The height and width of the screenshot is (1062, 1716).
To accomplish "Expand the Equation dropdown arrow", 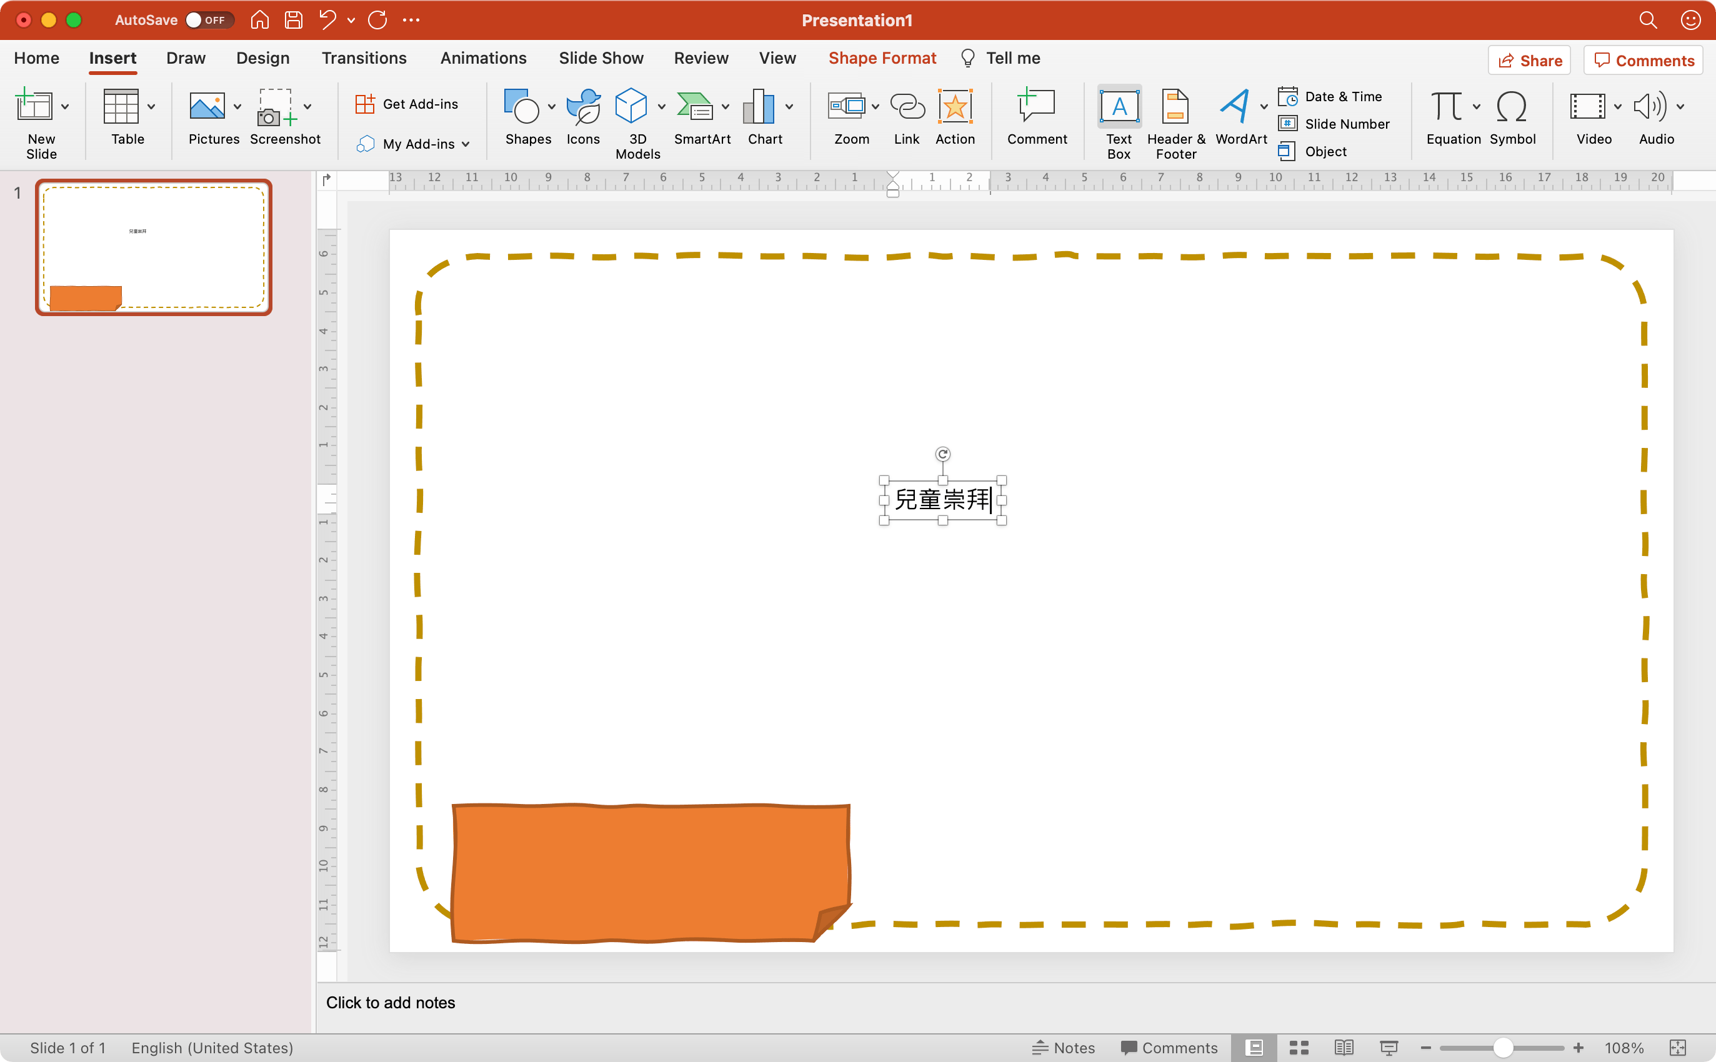I will pyautogui.click(x=1477, y=107).
